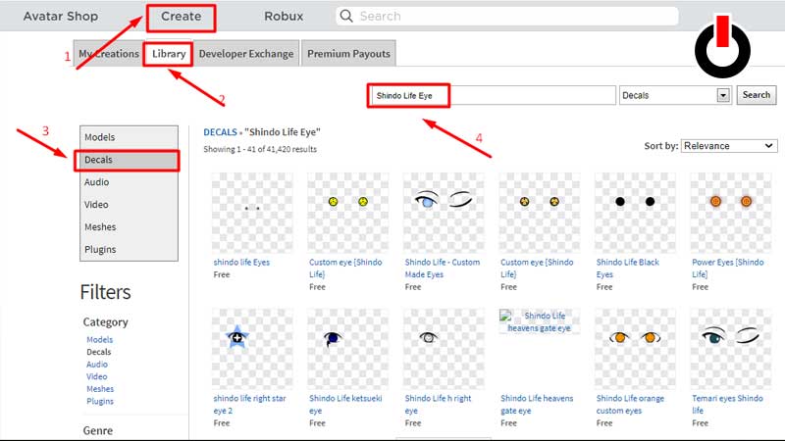Click Decals text under Category filters
The image size is (785, 441).
pyautogui.click(x=99, y=352)
